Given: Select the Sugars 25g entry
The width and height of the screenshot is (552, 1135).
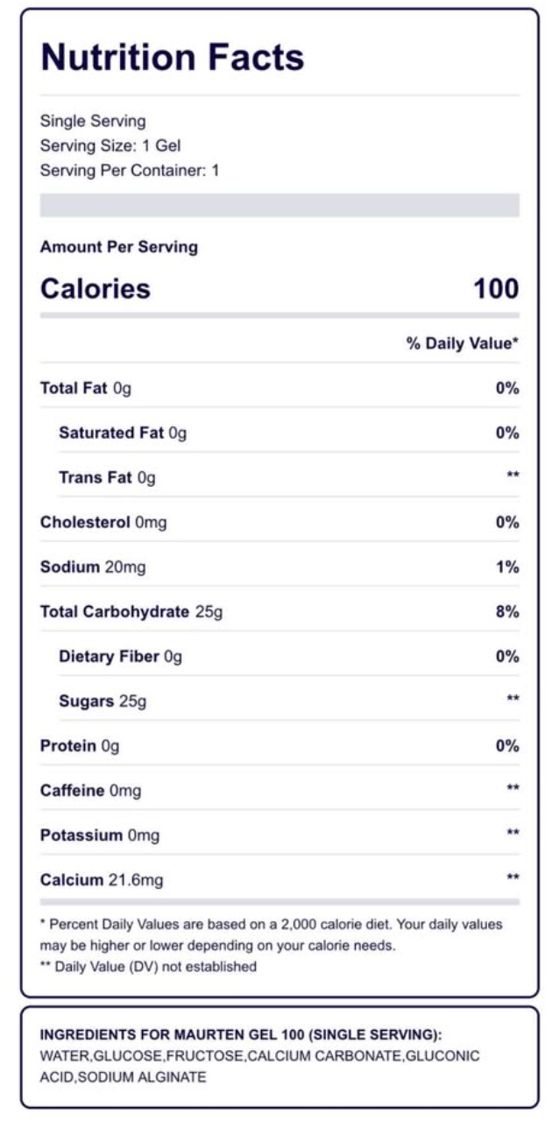Looking at the screenshot, I should pyautogui.click(x=103, y=701).
